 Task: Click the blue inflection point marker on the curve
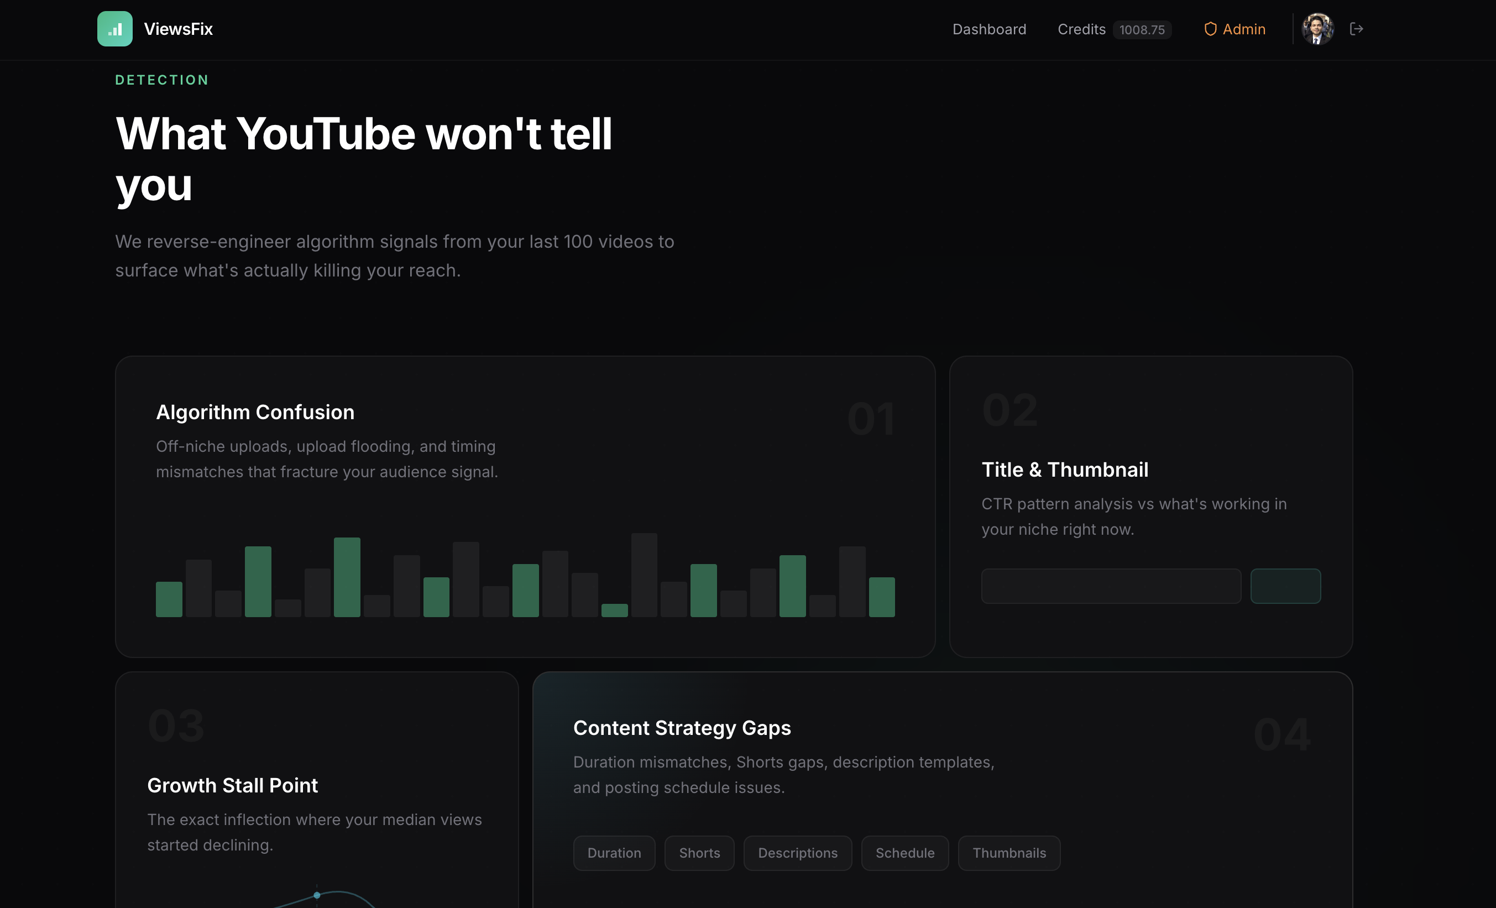click(x=317, y=895)
